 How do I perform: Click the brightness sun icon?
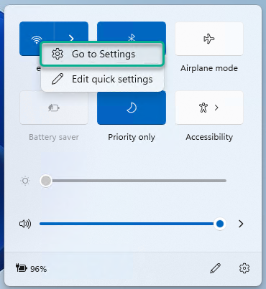coord(25,181)
